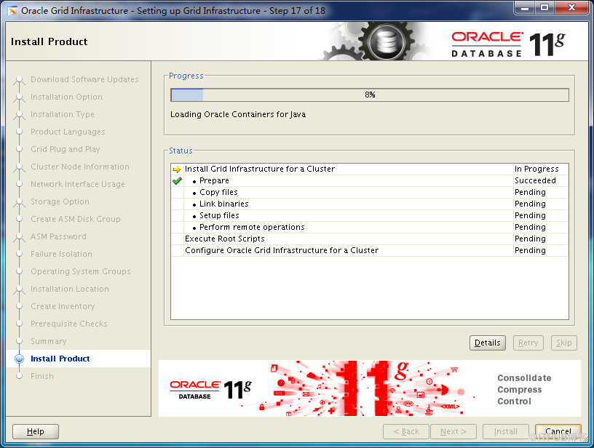Image resolution: width=594 pixels, height=448 pixels.
Task: Click the Oracle installer title bar icon
Action: [x=12, y=11]
